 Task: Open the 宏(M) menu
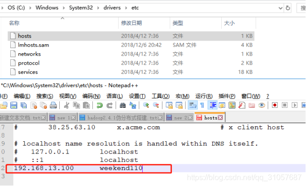(183, 96)
